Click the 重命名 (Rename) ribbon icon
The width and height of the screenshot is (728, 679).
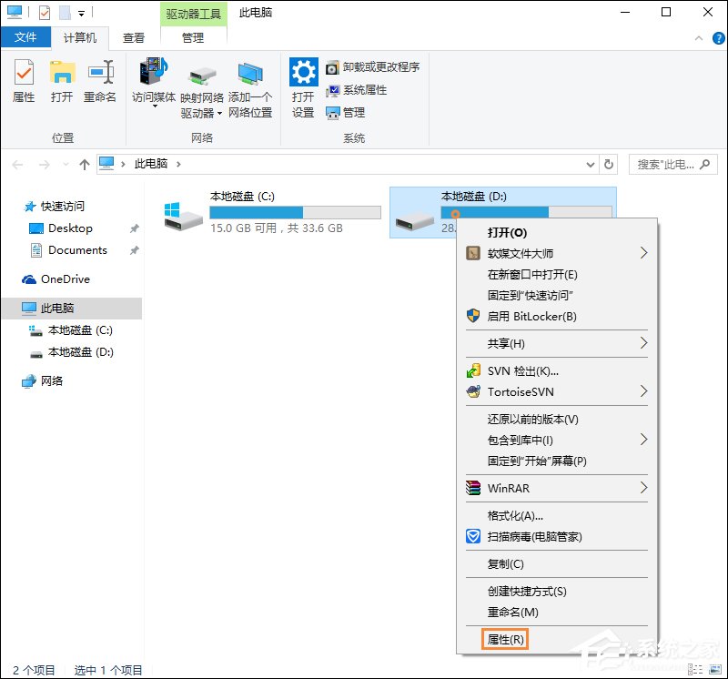point(100,80)
